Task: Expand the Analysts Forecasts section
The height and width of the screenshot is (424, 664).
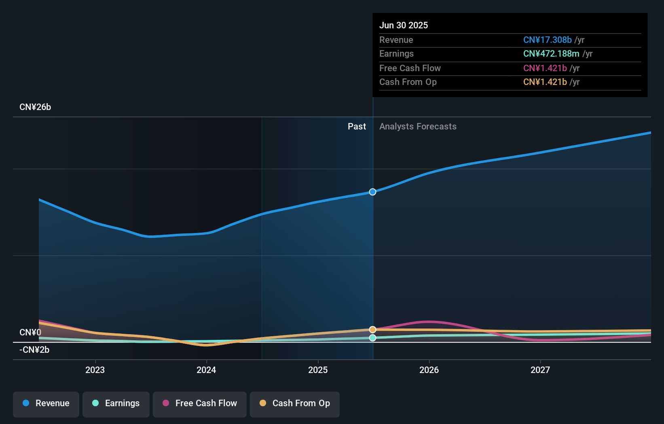Action: (x=418, y=126)
